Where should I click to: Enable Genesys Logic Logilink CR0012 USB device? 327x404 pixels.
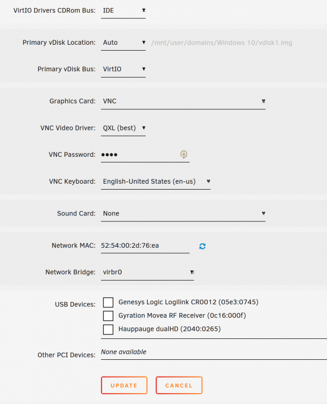pyautogui.click(x=108, y=302)
